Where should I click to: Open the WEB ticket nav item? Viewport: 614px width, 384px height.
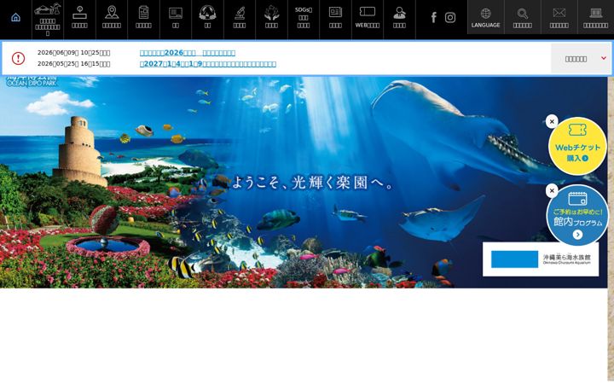tap(368, 20)
